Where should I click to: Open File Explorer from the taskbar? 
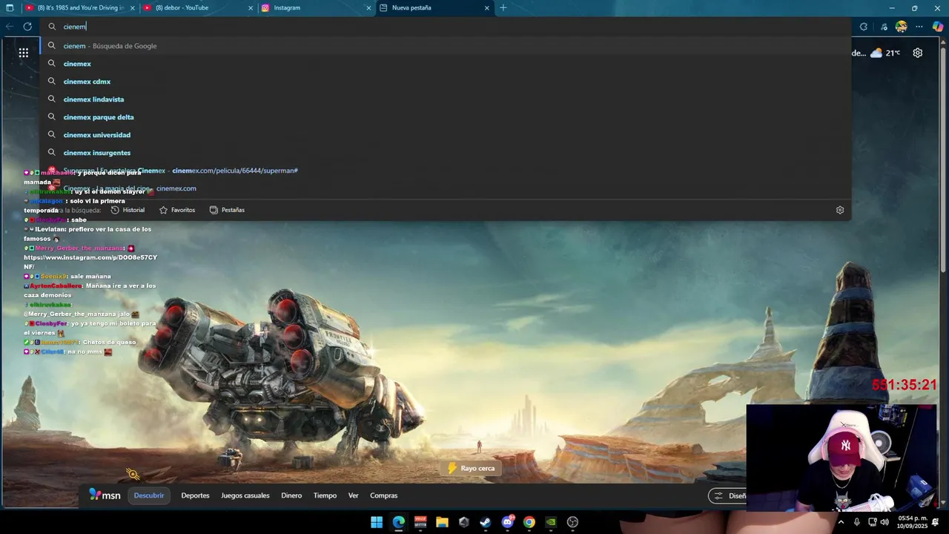point(442,522)
